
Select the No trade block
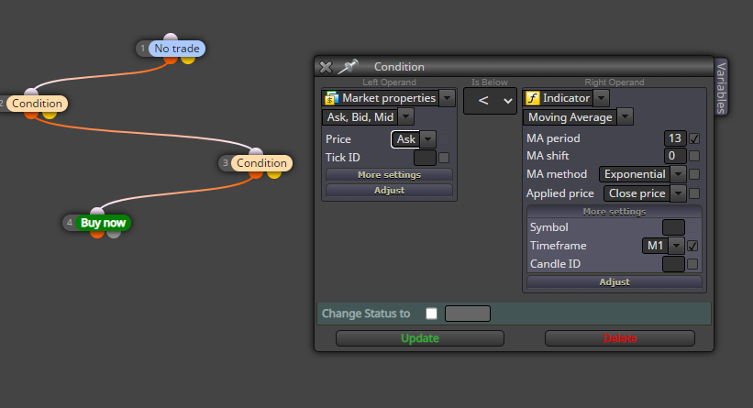[177, 49]
